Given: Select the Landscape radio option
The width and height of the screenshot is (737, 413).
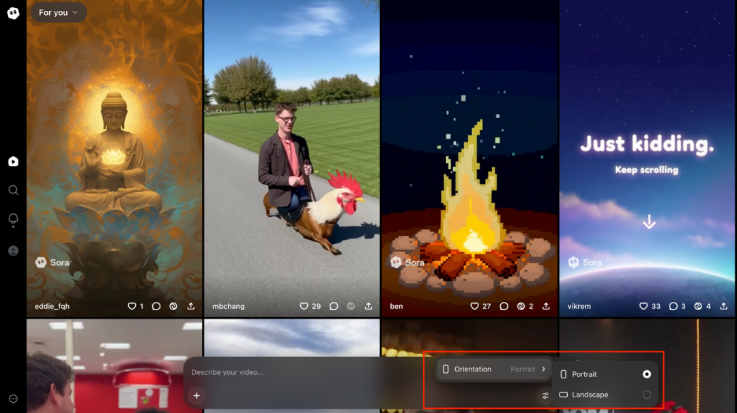Looking at the screenshot, I should [x=646, y=395].
